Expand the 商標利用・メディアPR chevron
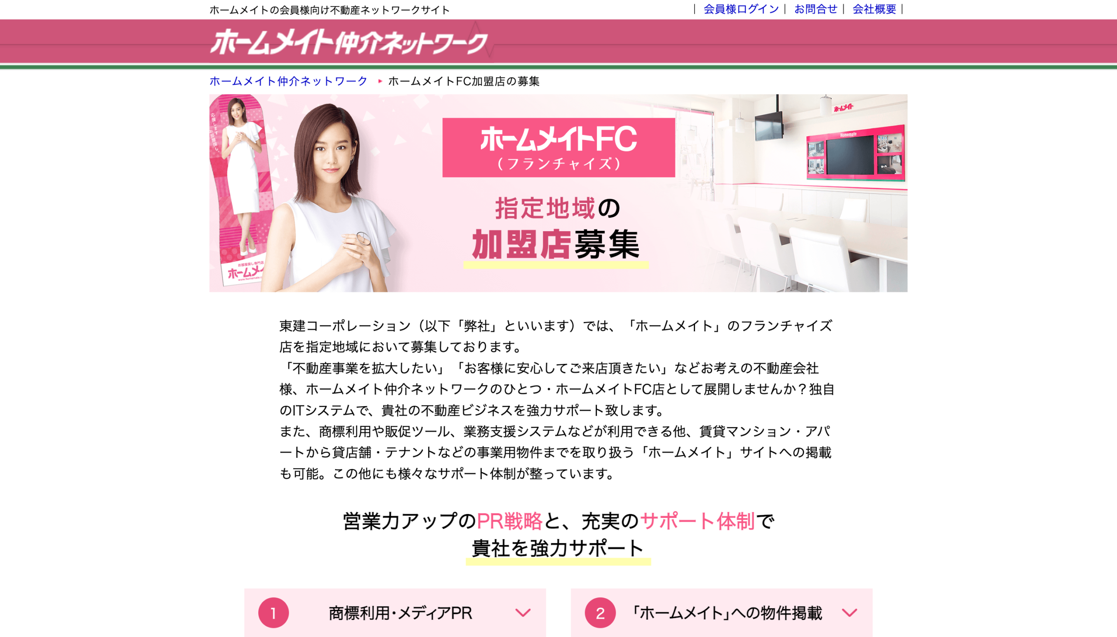The width and height of the screenshot is (1117, 637). 523,613
